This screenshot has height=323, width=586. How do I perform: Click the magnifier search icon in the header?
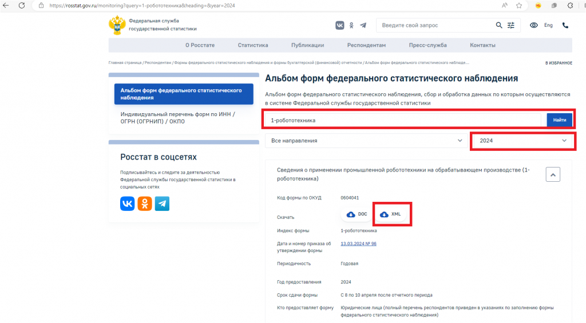pyautogui.click(x=499, y=25)
